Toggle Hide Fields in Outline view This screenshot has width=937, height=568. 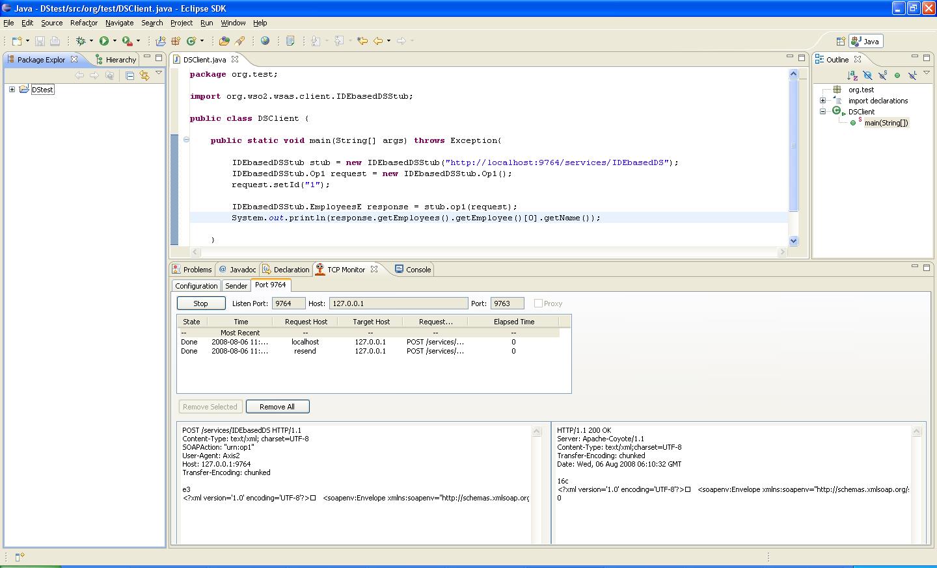click(867, 75)
